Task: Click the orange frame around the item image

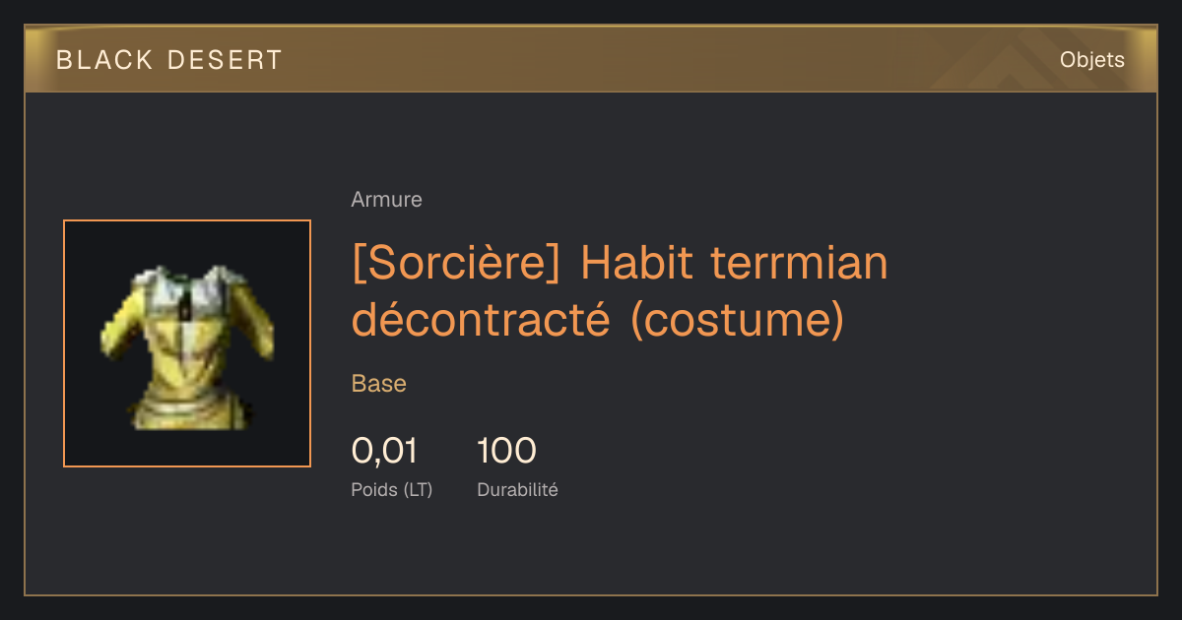Action: pyautogui.click(x=187, y=343)
